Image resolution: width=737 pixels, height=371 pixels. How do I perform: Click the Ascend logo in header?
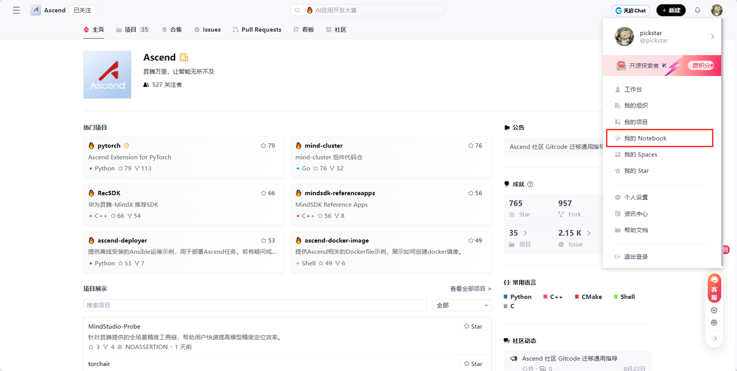pyautogui.click(x=36, y=10)
